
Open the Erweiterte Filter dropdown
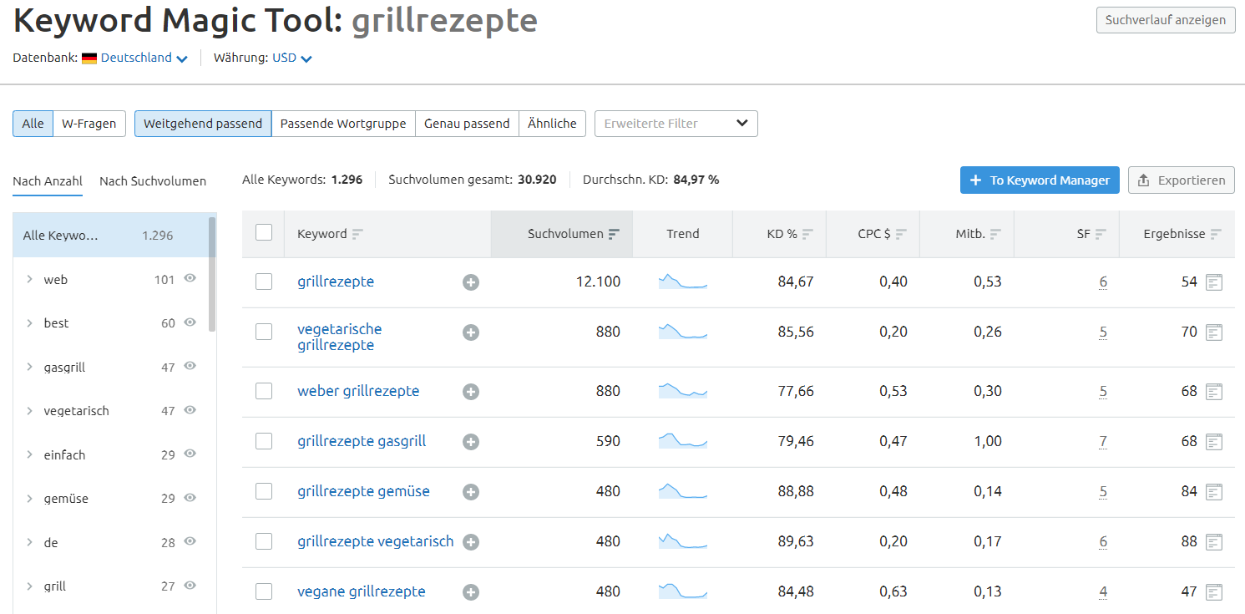(676, 123)
